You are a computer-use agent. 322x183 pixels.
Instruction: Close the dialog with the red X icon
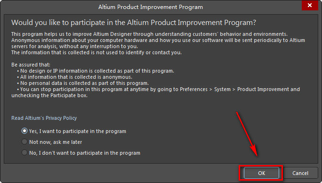[x=310, y=5]
